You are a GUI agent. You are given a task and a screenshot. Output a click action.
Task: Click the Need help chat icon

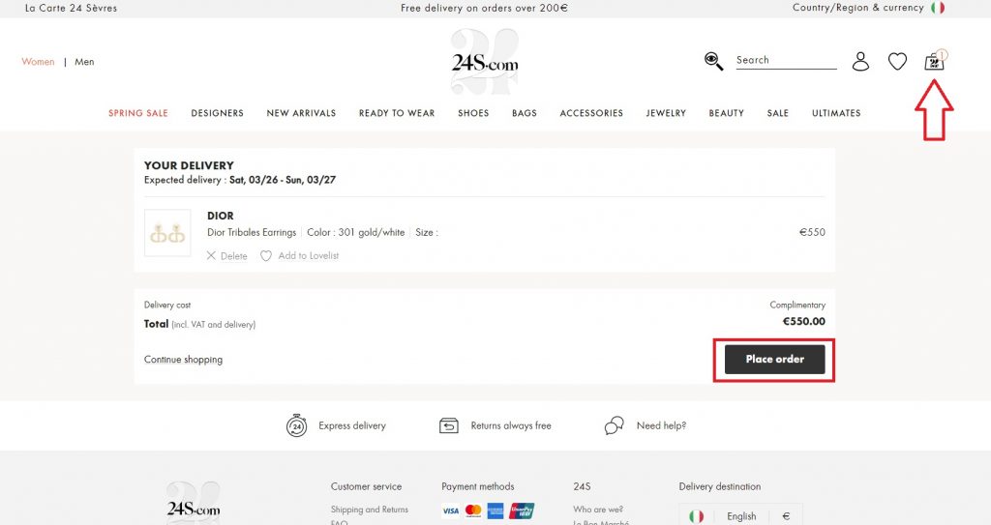click(614, 425)
